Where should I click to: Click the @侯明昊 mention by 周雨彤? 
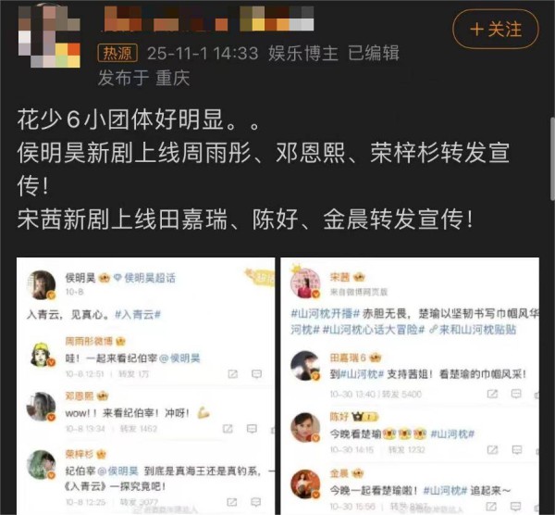(x=179, y=358)
